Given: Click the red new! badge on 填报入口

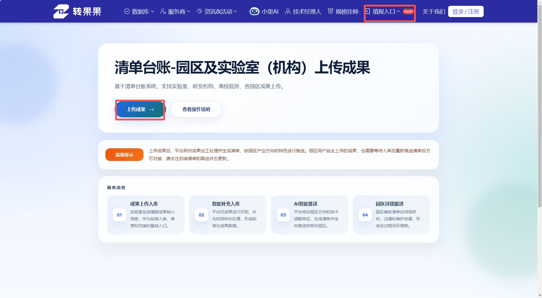Looking at the screenshot, I should (x=408, y=11).
